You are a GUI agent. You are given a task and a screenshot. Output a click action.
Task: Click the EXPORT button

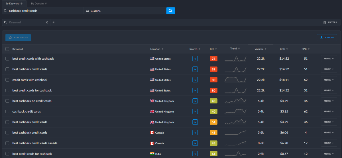click(327, 38)
